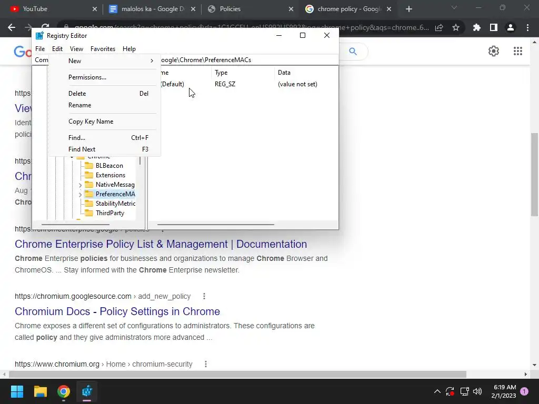The width and height of the screenshot is (539, 404).
Task: Select the PreferenceMACs registry key
Action: pos(115,194)
